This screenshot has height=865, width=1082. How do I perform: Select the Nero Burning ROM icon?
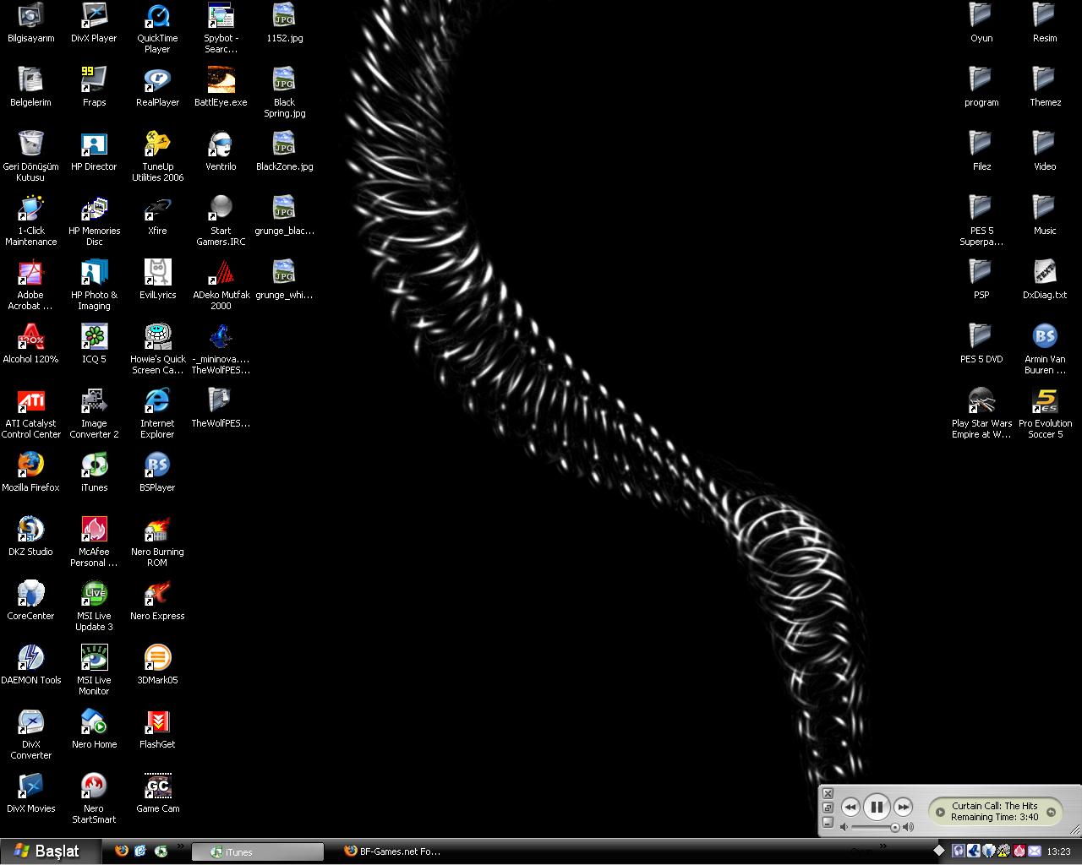(x=157, y=530)
